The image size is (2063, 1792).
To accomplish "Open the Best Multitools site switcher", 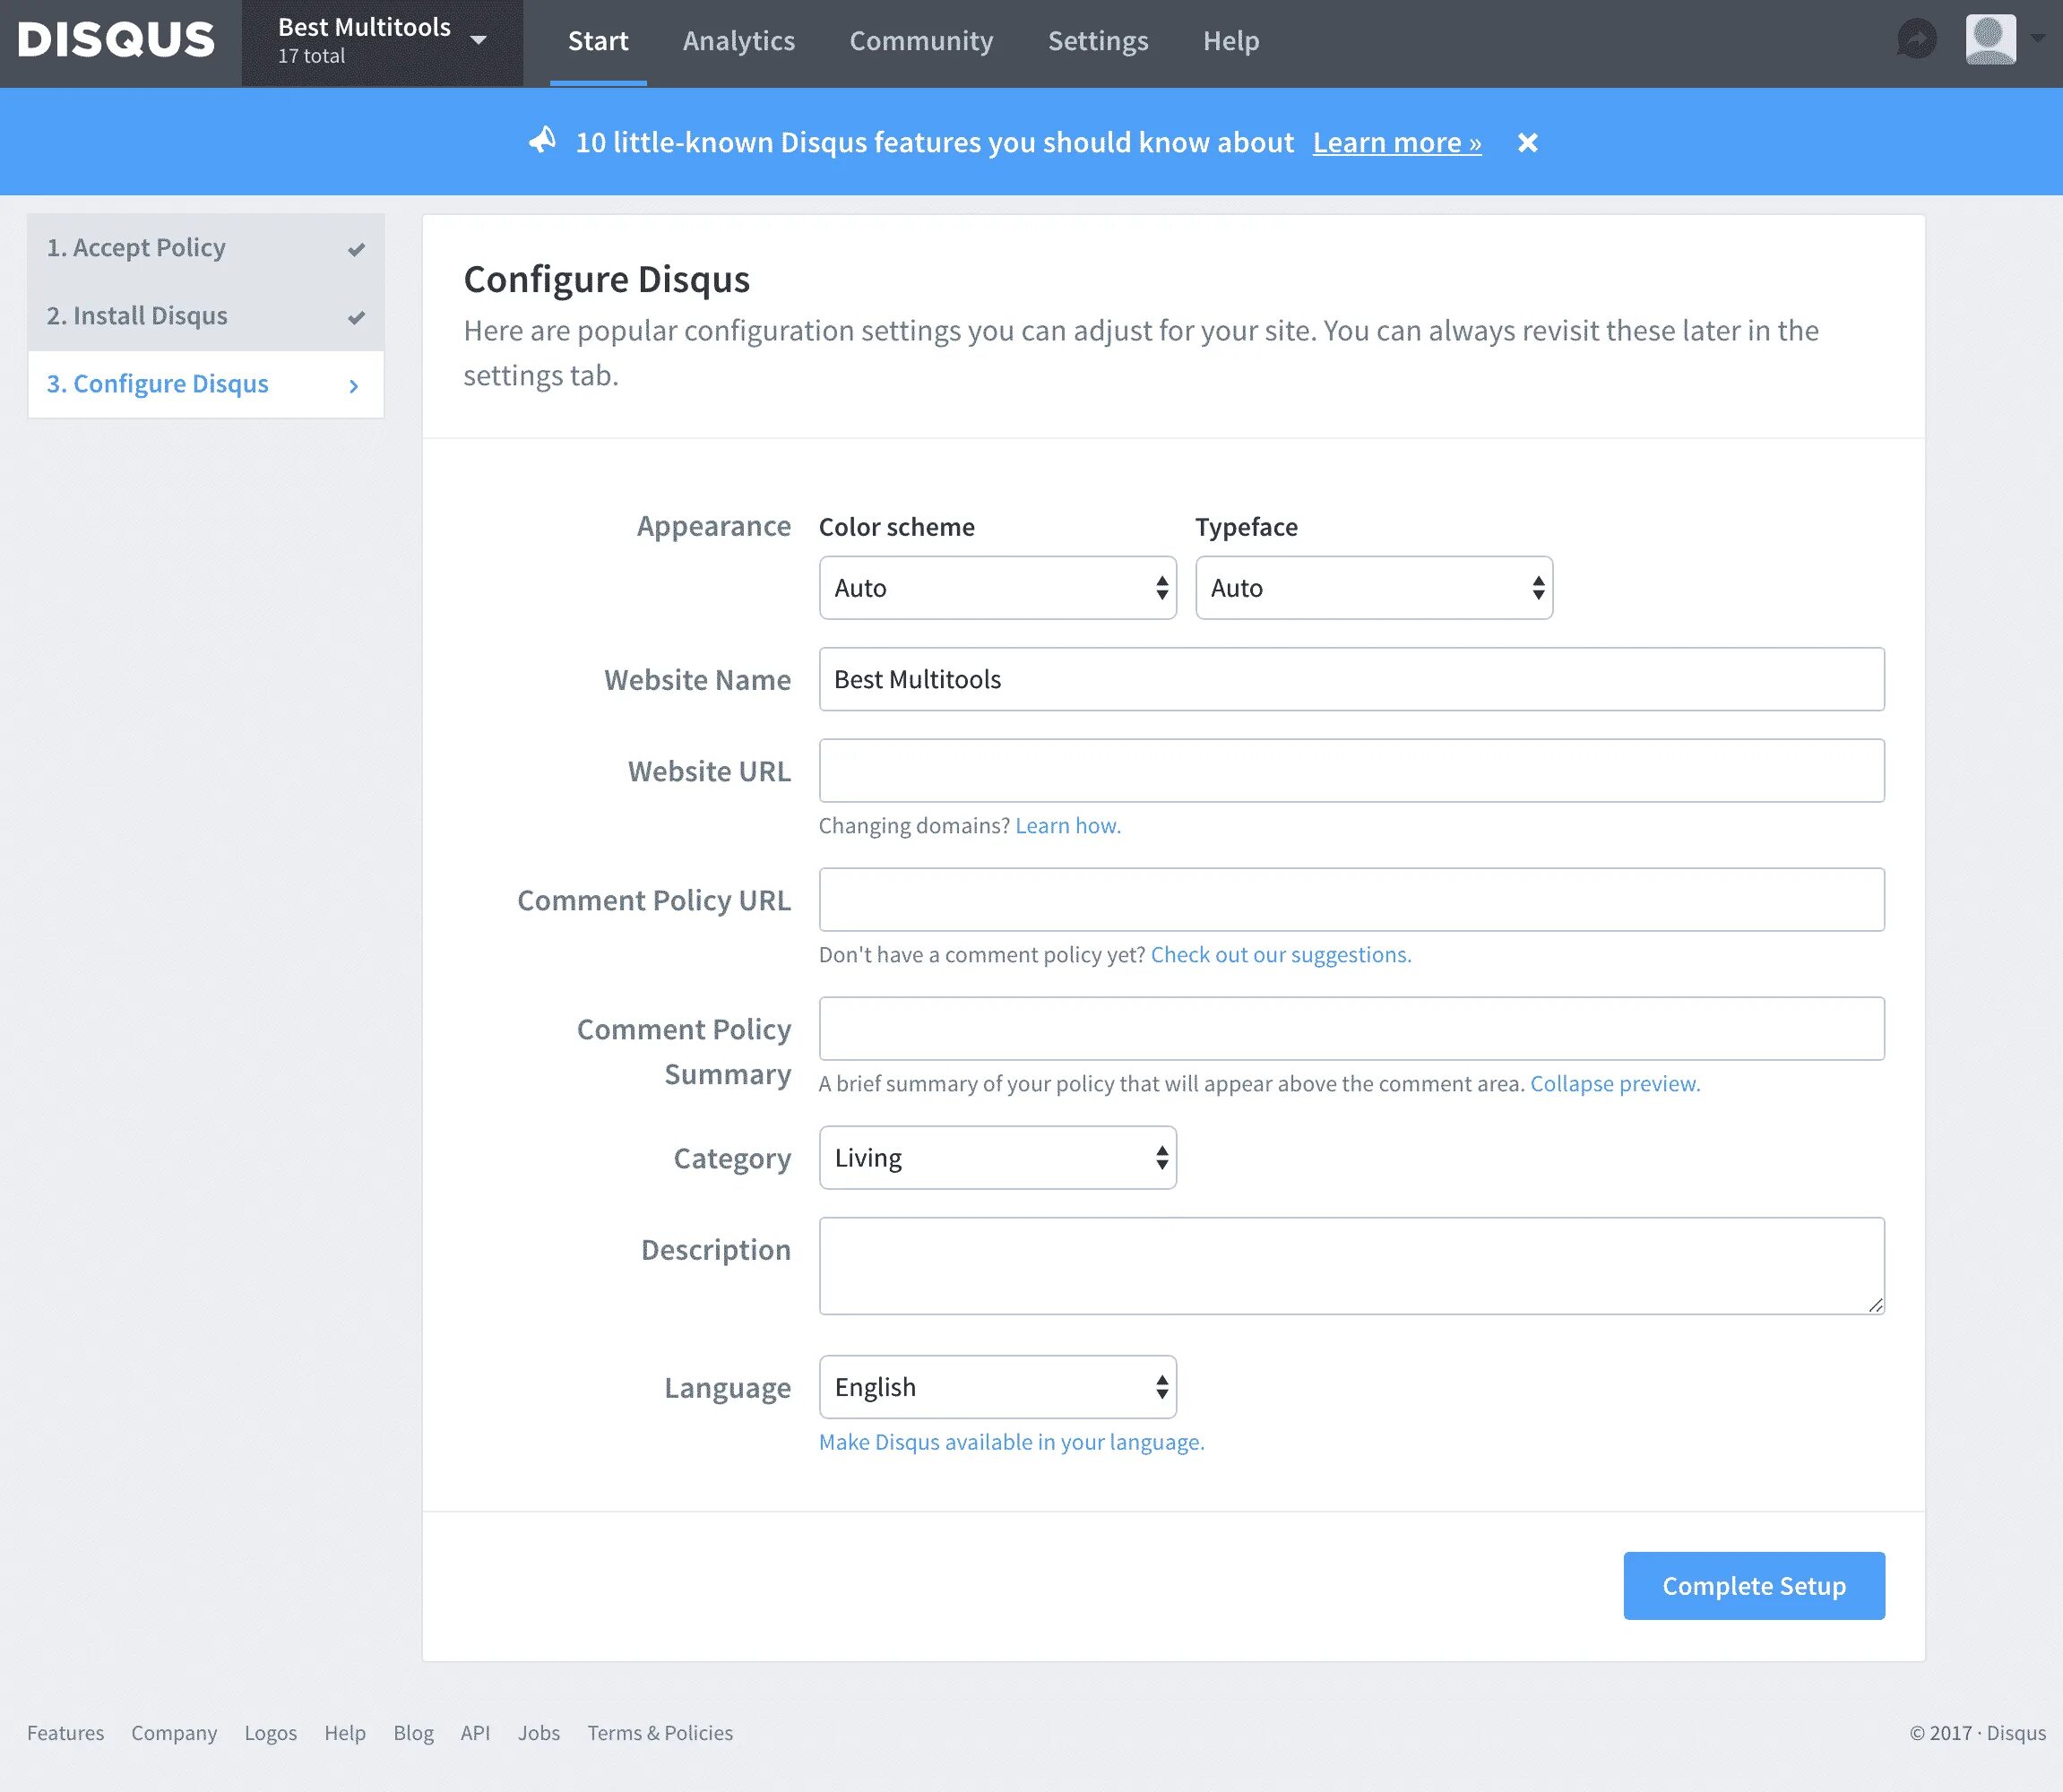I will pos(382,41).
